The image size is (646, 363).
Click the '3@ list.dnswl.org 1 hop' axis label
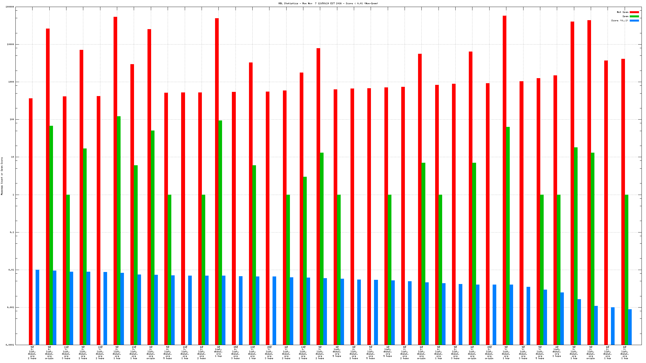coord(218,352)
